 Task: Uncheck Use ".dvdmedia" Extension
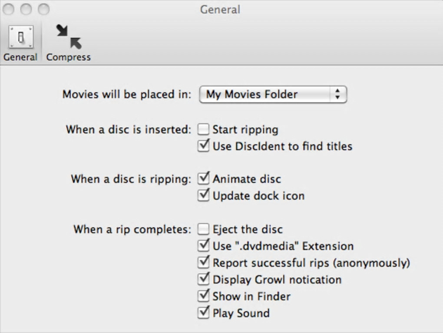[x=204, y=246]
